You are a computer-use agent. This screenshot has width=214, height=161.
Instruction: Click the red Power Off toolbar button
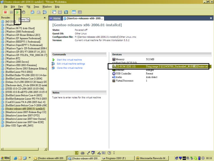click(5, 12)
